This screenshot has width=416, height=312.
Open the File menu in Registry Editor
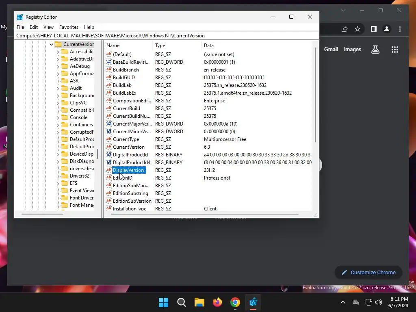click(20, 27)
